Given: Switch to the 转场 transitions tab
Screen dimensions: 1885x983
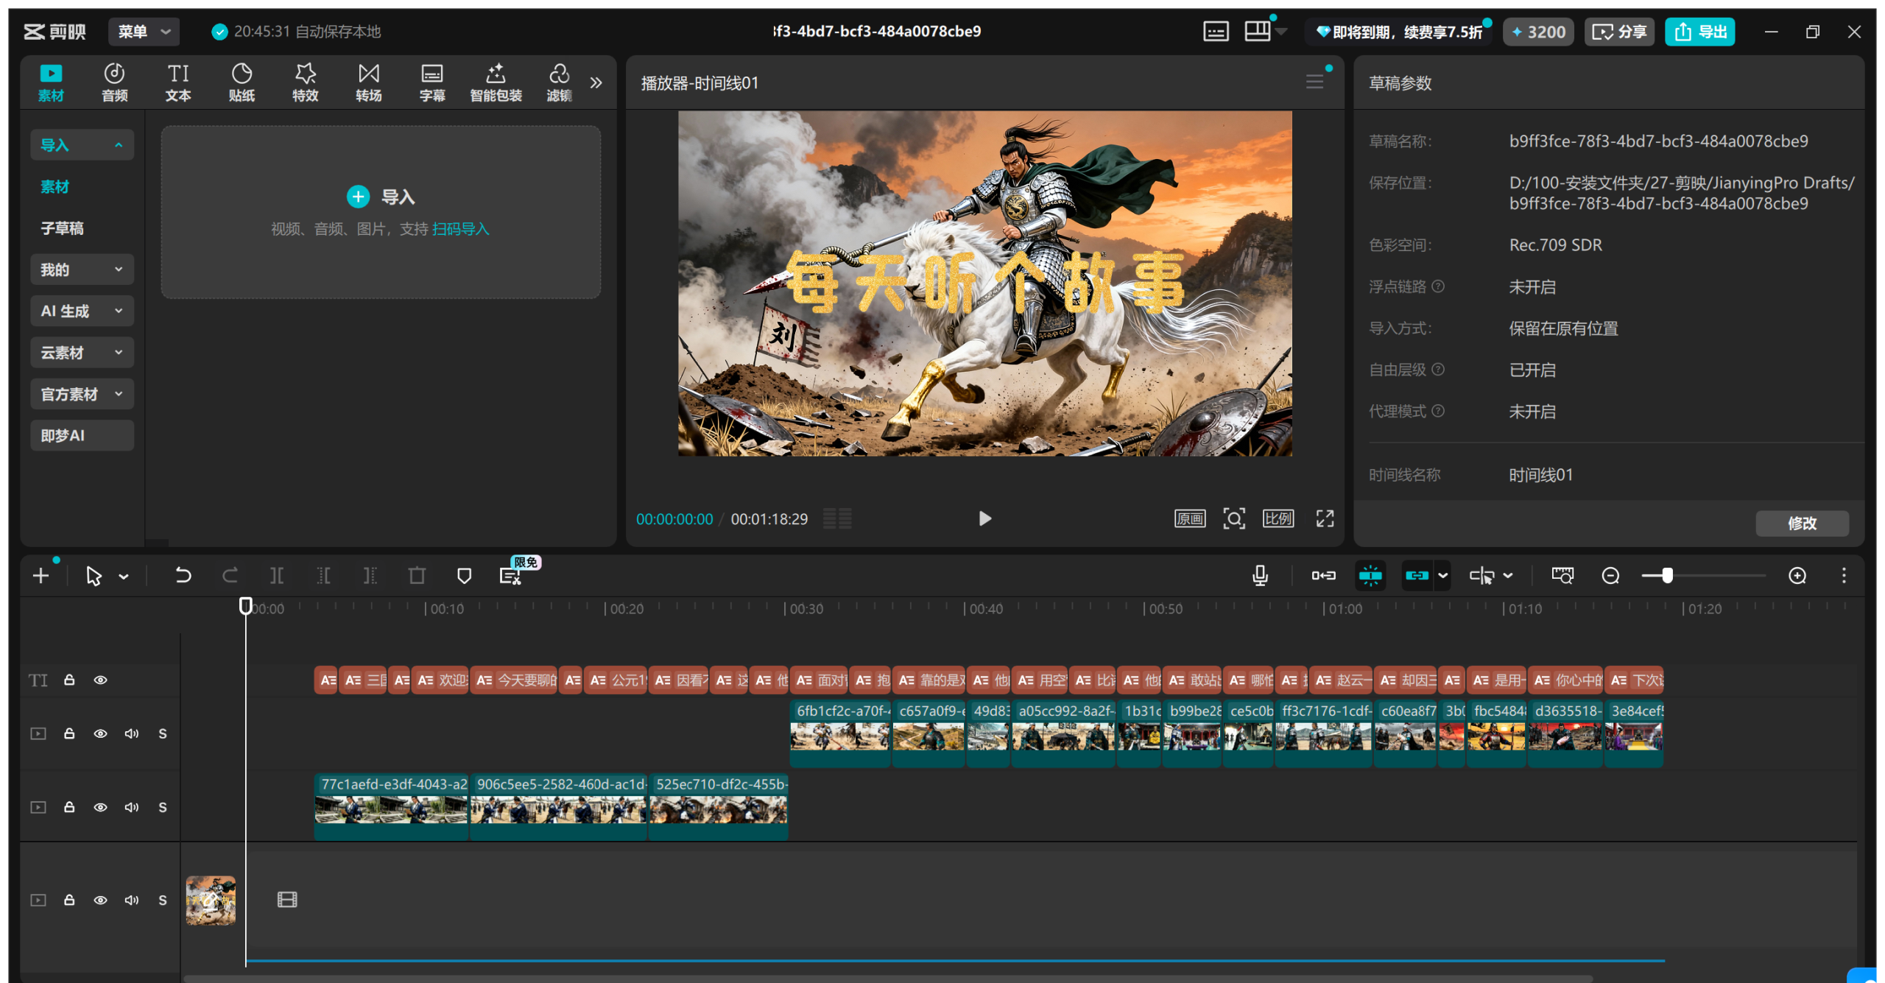Looking at the screenshot, I should click(368, 82).
